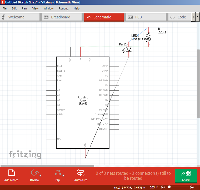Open the File menu
The image size is (200, 190).
4,8
